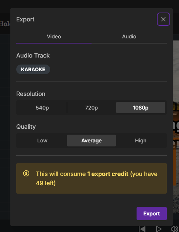Choose 1080p resolution
Viewport: 179px width, 232px height.
tap(141, 108)
